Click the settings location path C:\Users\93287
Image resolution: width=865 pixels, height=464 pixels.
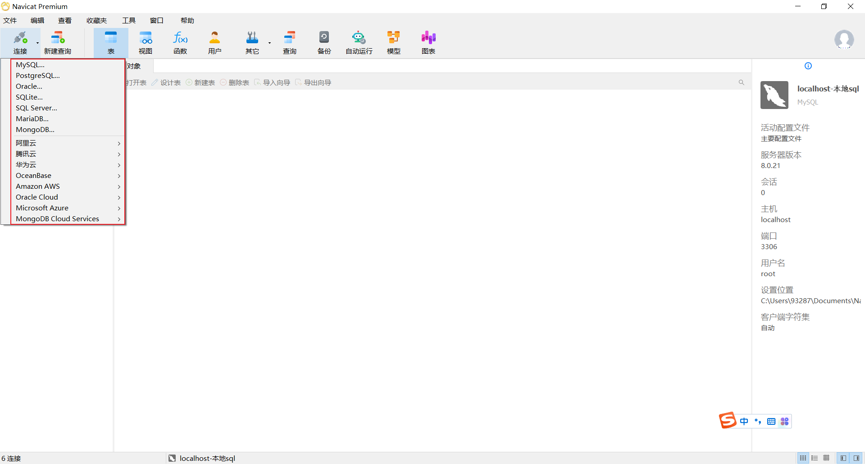pyautogui.click(x=810, y=301)
